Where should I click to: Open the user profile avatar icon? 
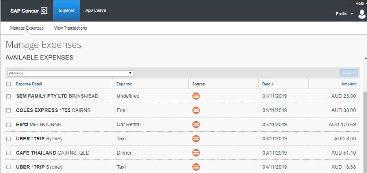tap(362, 14)
